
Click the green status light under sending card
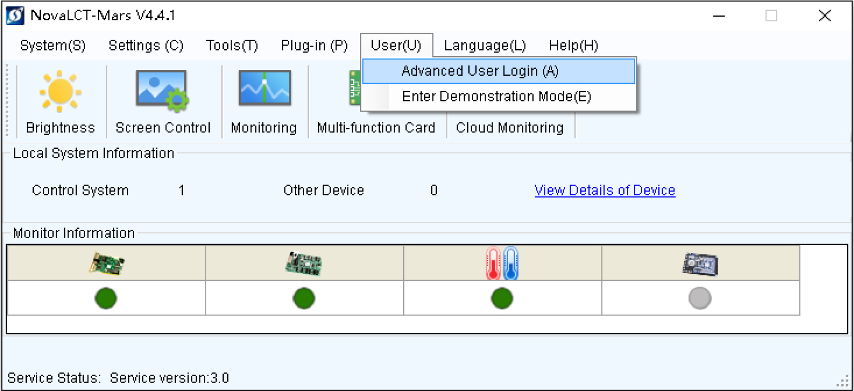(x=106, y=298)
